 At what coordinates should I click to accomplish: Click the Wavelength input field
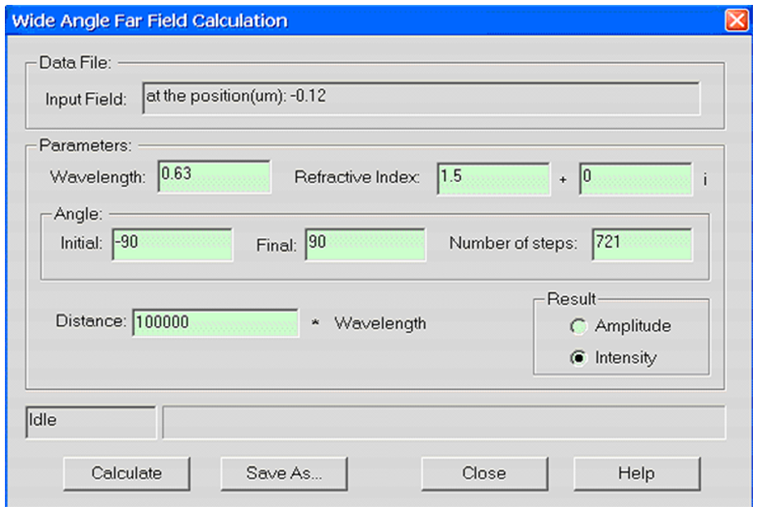point(214,177)
